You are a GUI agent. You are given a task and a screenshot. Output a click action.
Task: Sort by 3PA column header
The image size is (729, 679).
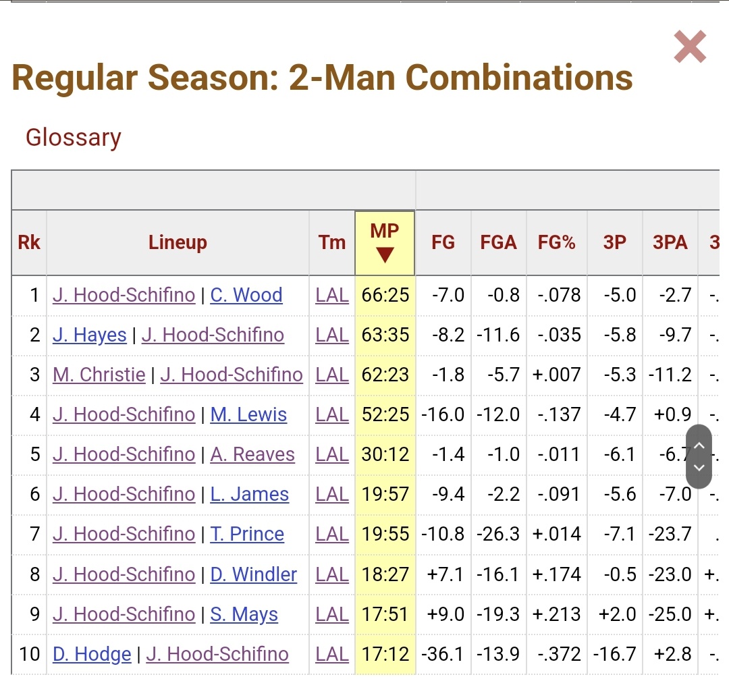coord(670,242)
